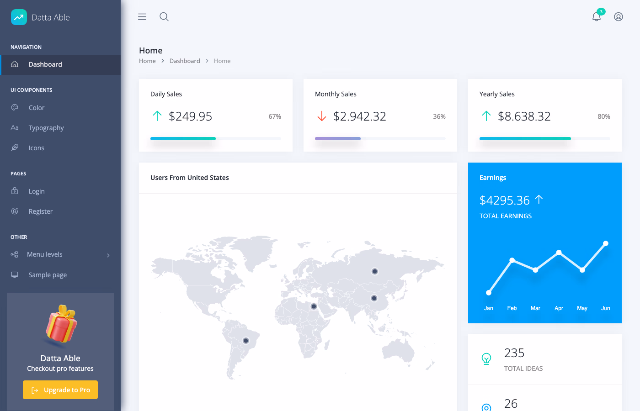This screenshot has height=411, width=640.
Task: Open Dashboard in the navigation
Action: [x=60, y=65]
